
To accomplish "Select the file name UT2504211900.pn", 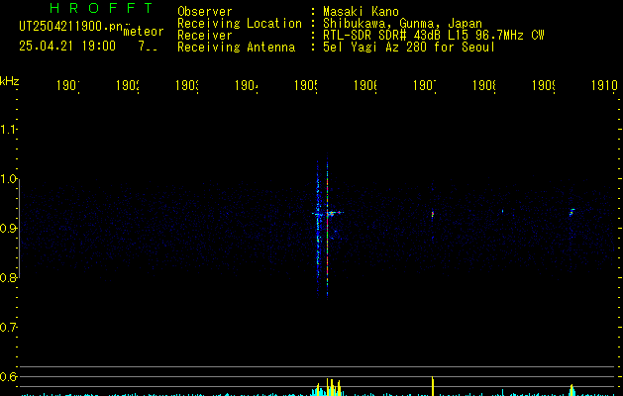I will pyautogui.click(x=71, y=27).
